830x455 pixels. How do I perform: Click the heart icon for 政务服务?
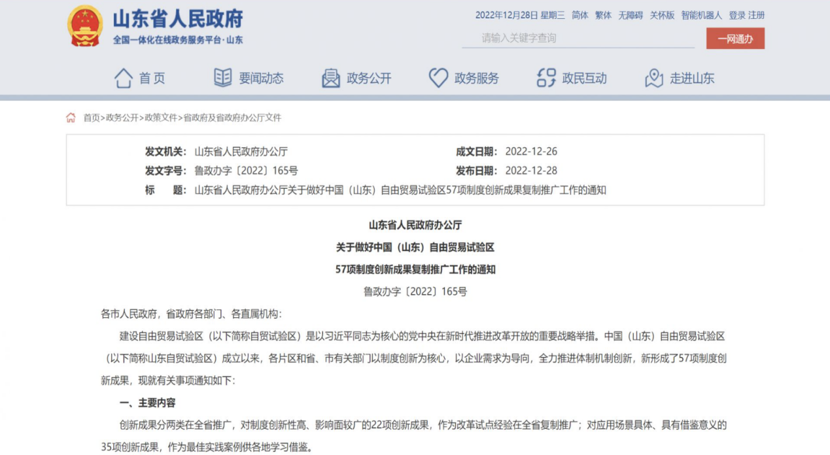point(438,78)
